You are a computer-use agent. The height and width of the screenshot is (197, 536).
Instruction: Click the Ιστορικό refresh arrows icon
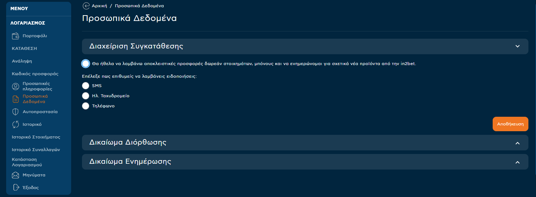[x=16, y=124]
